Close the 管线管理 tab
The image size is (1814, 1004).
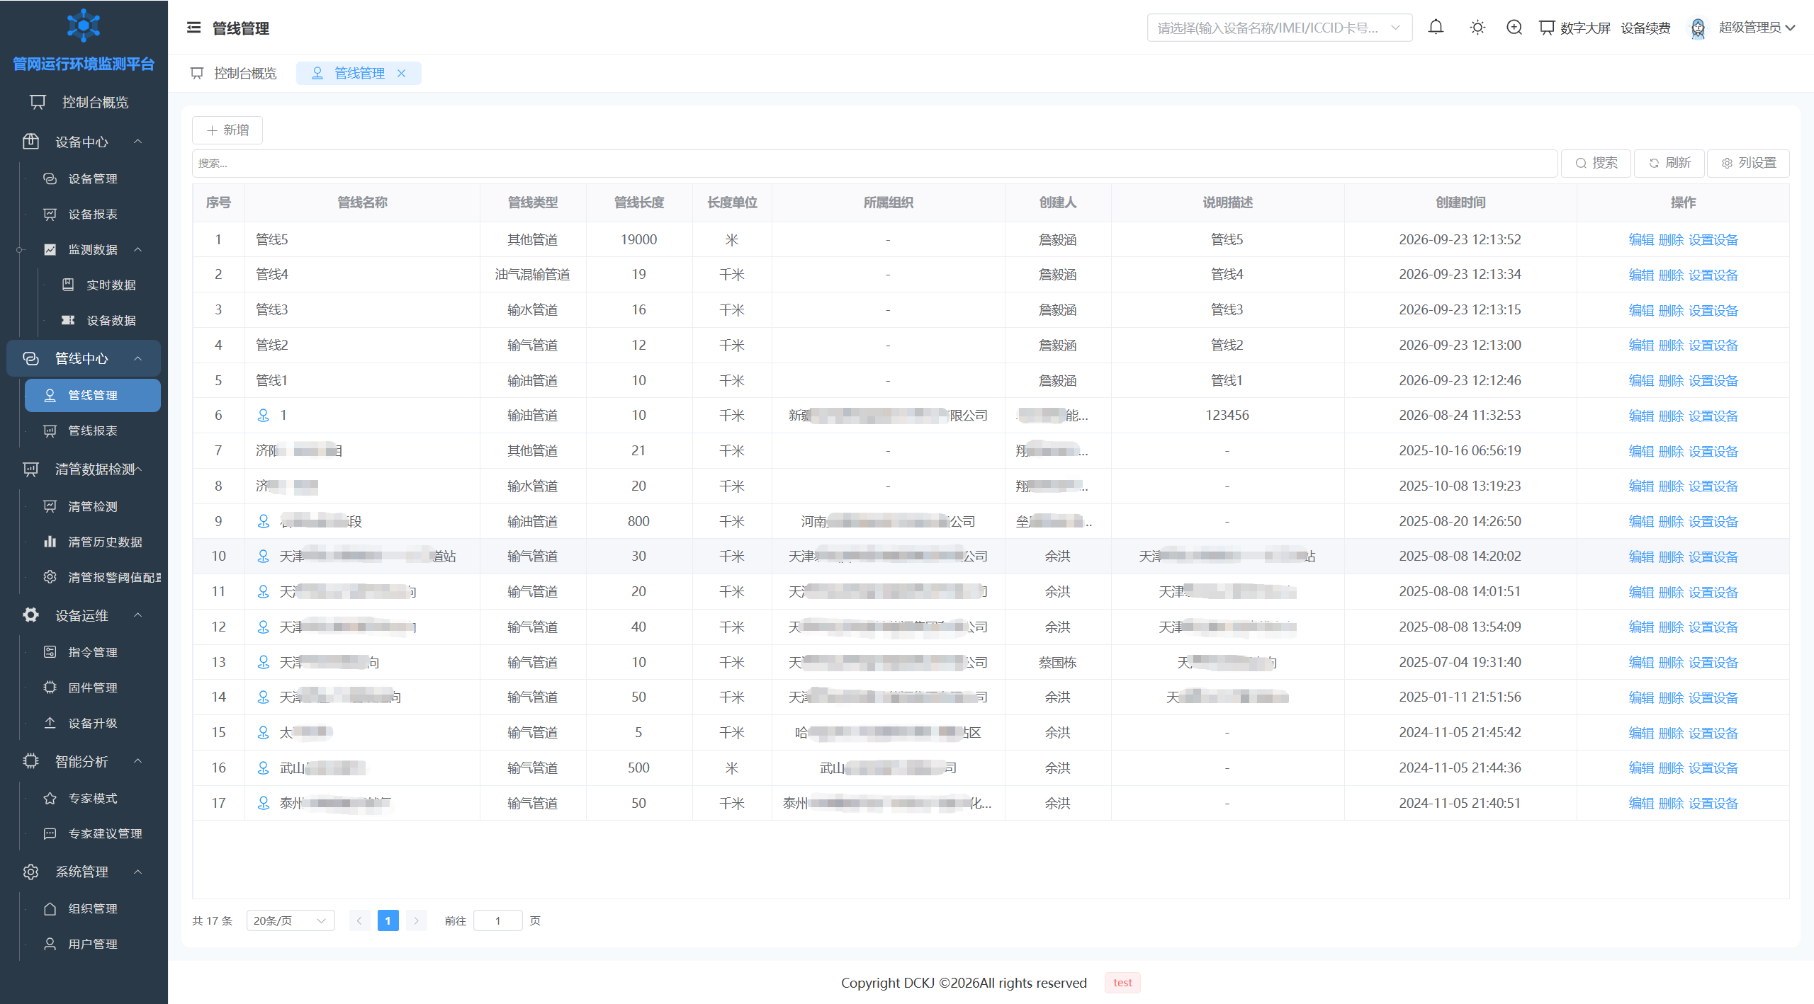(402, 73)
